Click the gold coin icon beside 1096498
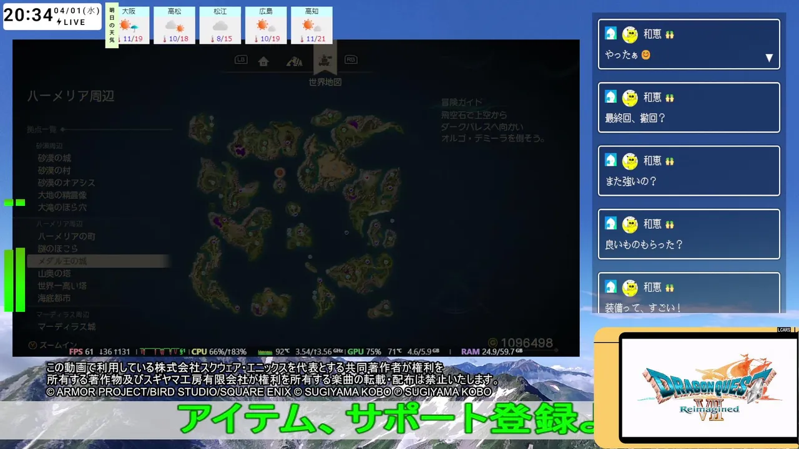This screenshot has height=449, width=799. (493, 344)
